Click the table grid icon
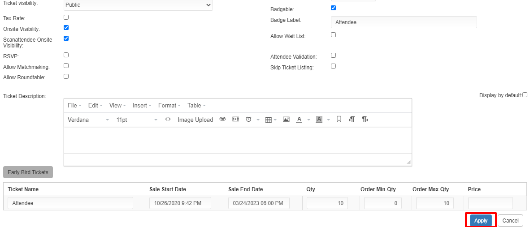 (269, 120)
